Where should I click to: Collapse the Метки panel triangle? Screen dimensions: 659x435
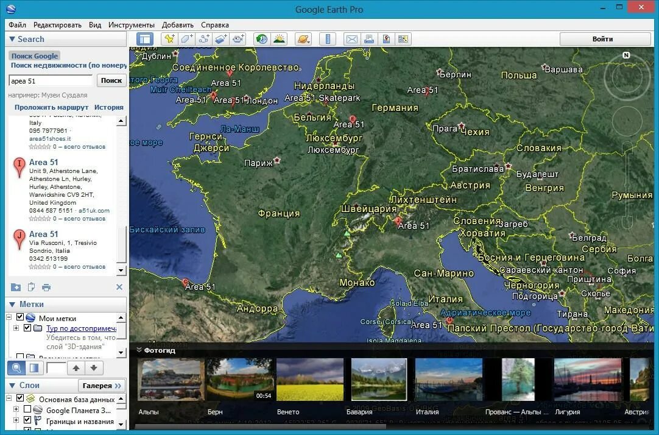coord(12,304)
